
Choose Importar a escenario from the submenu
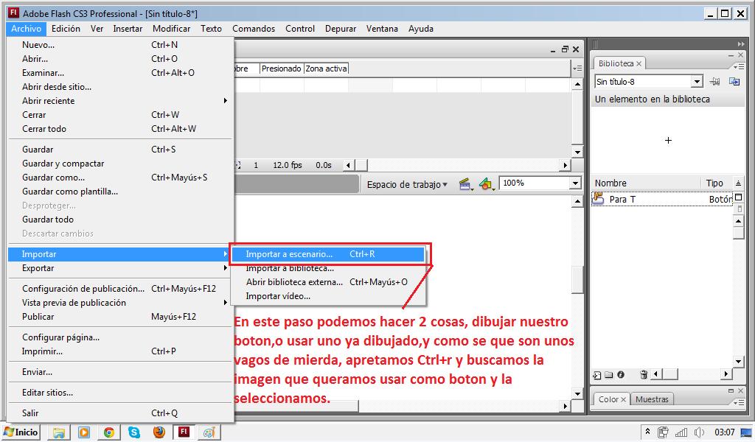[328, 254]
